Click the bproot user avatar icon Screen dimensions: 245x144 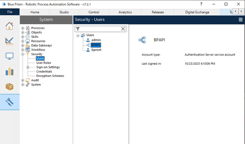(88, 50)
